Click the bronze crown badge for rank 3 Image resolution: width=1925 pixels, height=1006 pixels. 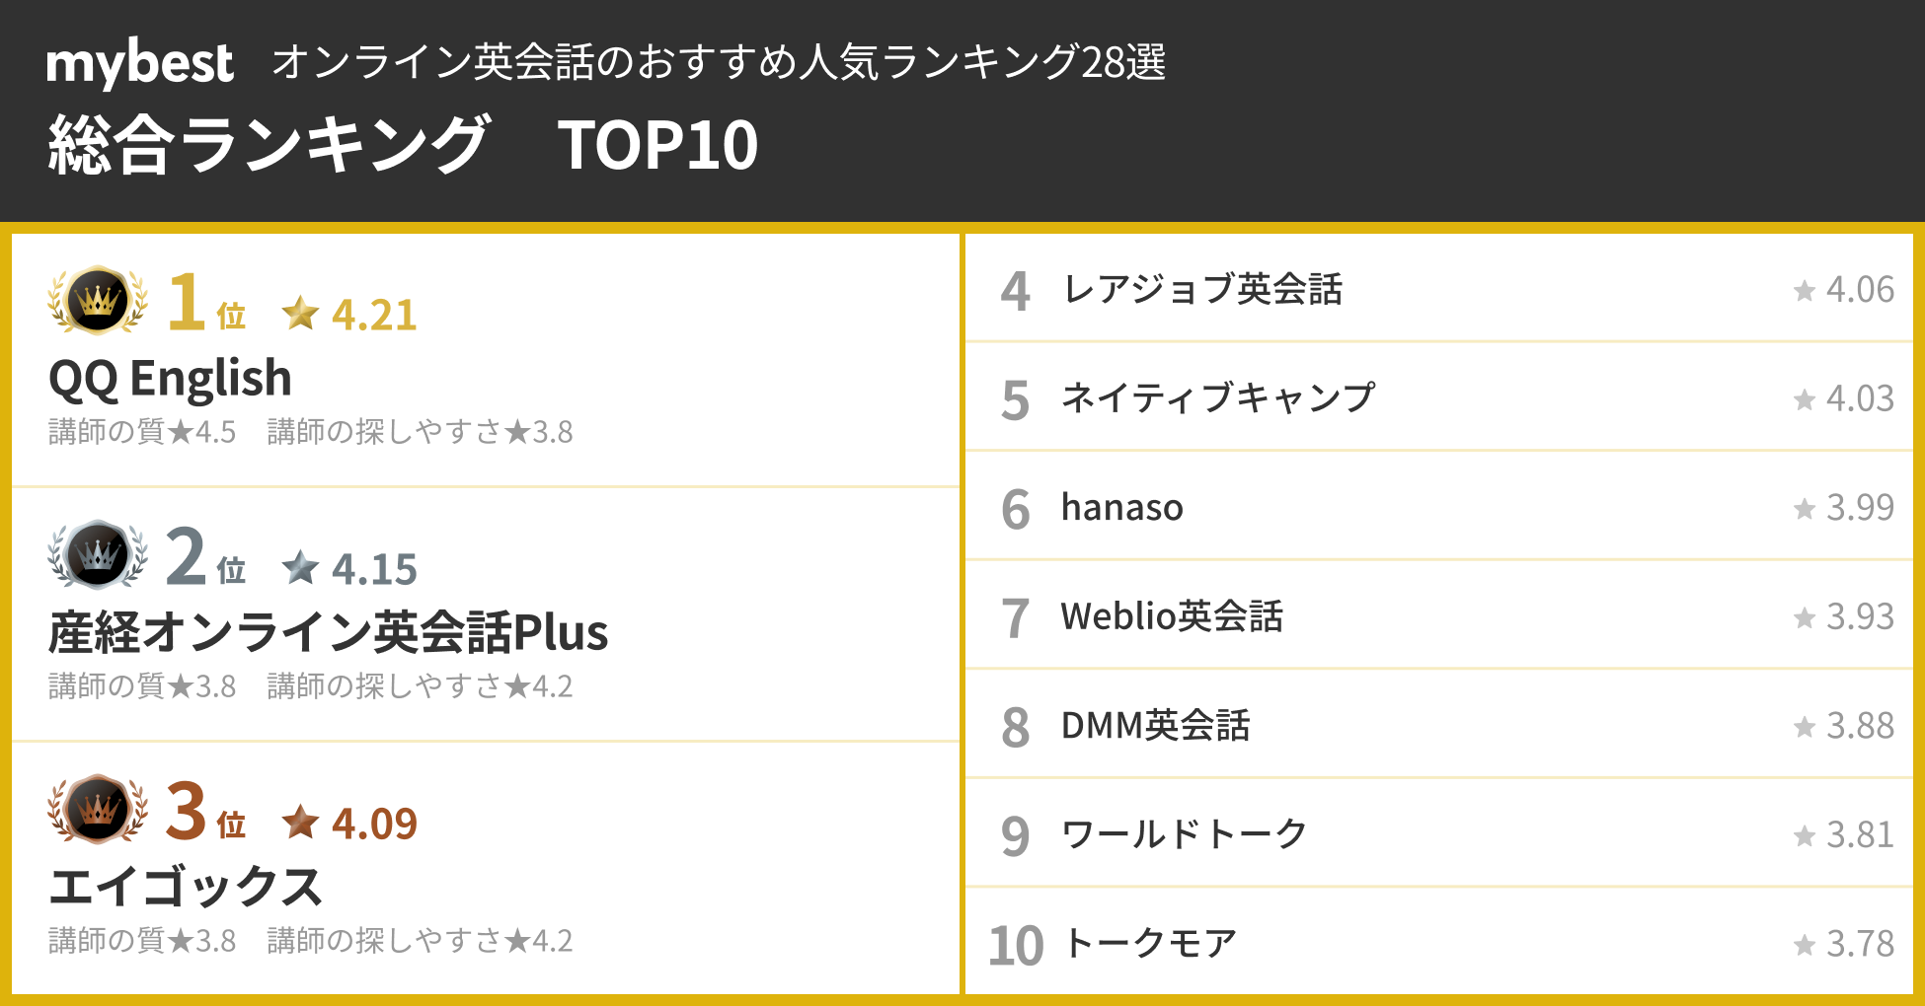pyautogui.click(x=98, y=809)
